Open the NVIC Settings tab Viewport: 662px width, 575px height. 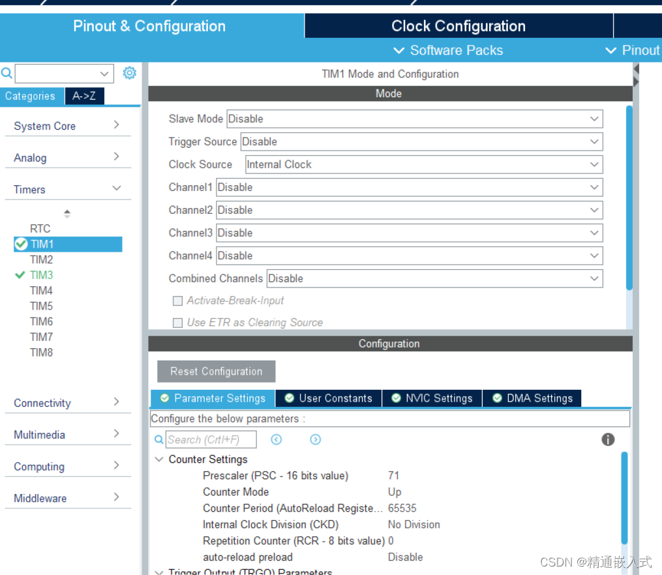pyautogui.click(x=432, y=398)
